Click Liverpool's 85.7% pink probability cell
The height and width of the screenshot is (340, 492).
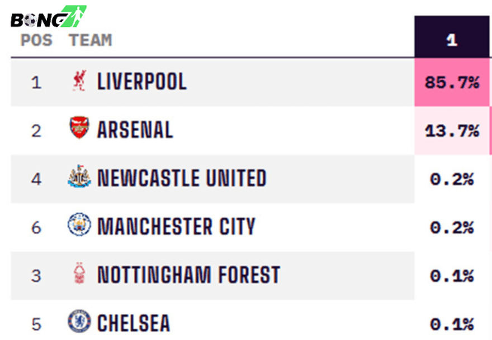point(452,83)
